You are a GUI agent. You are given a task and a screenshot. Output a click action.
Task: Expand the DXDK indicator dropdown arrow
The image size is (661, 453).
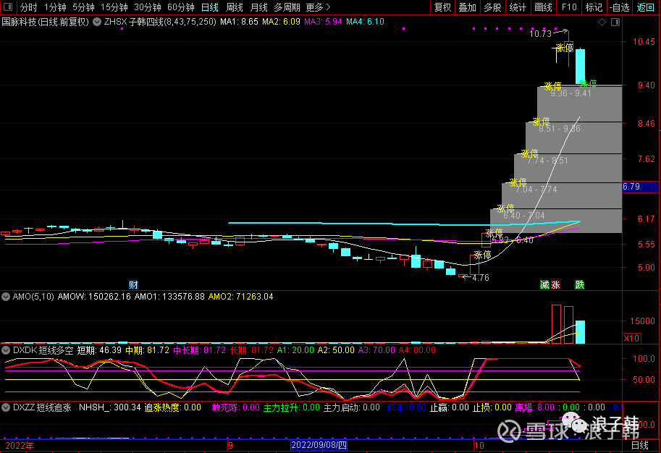point(6,350)
